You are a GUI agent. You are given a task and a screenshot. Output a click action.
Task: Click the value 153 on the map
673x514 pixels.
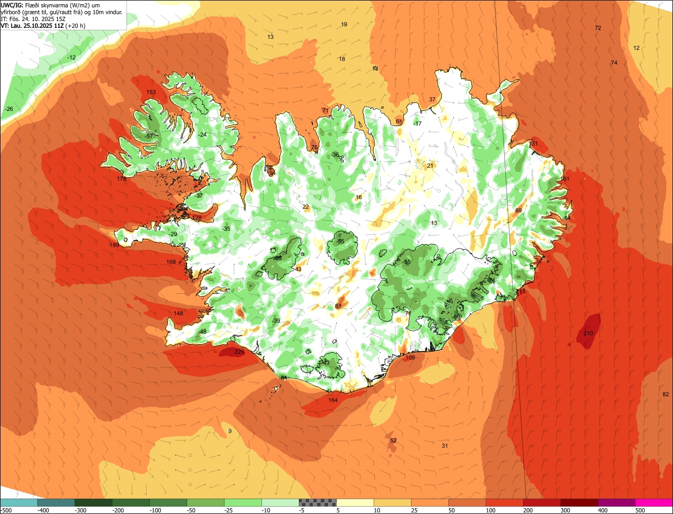(151, 92)
